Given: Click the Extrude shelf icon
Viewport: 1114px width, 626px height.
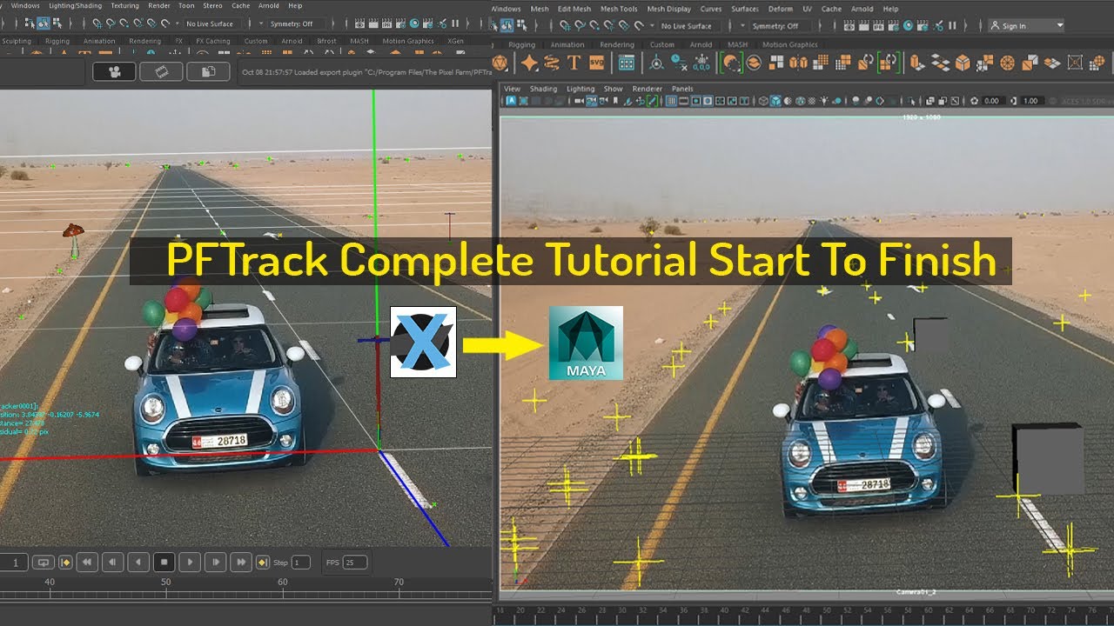Looking at the screenshot, I should [917, 63].
